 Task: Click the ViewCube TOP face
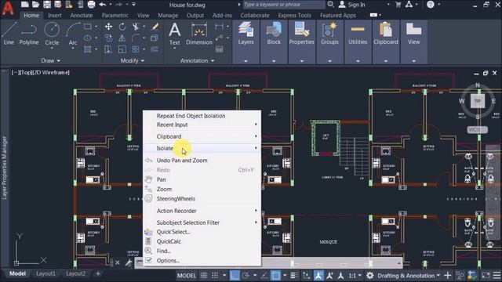[x=478, y=101]
